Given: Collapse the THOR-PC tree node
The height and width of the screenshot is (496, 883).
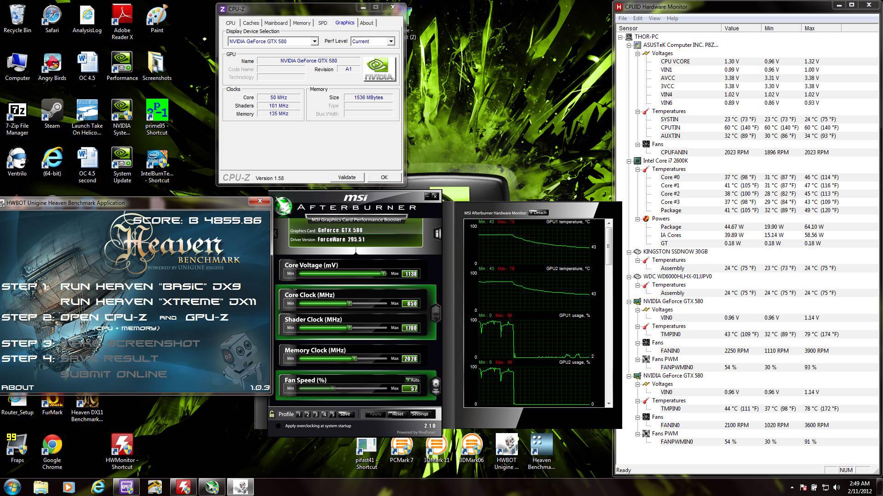Looking at the screenshot, I should (620, 37).
